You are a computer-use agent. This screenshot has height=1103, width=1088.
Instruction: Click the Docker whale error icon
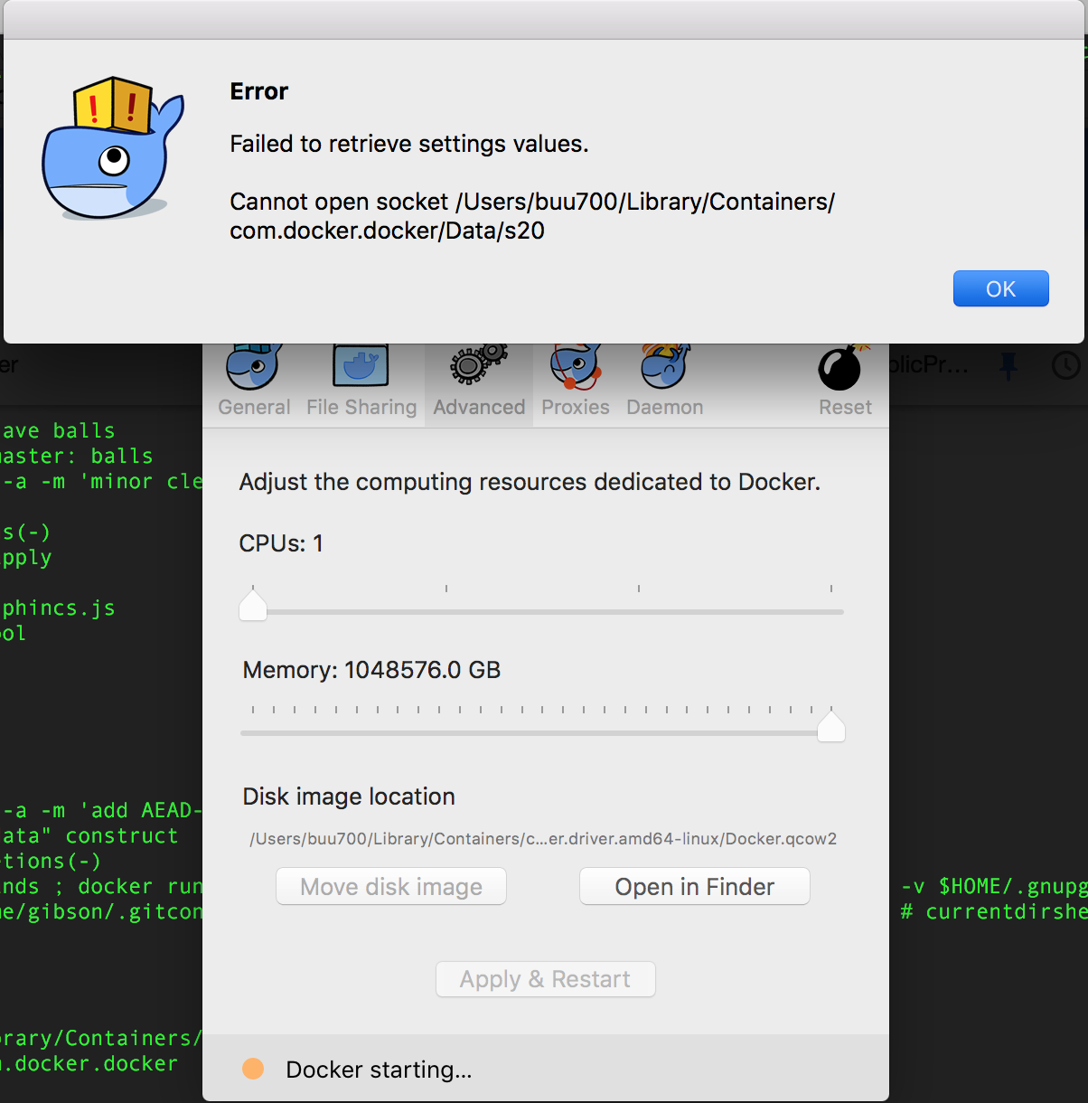(x=112, y=147)
